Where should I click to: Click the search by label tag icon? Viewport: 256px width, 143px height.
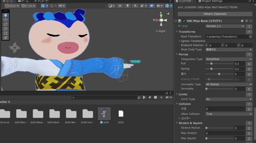click(150, 97)
